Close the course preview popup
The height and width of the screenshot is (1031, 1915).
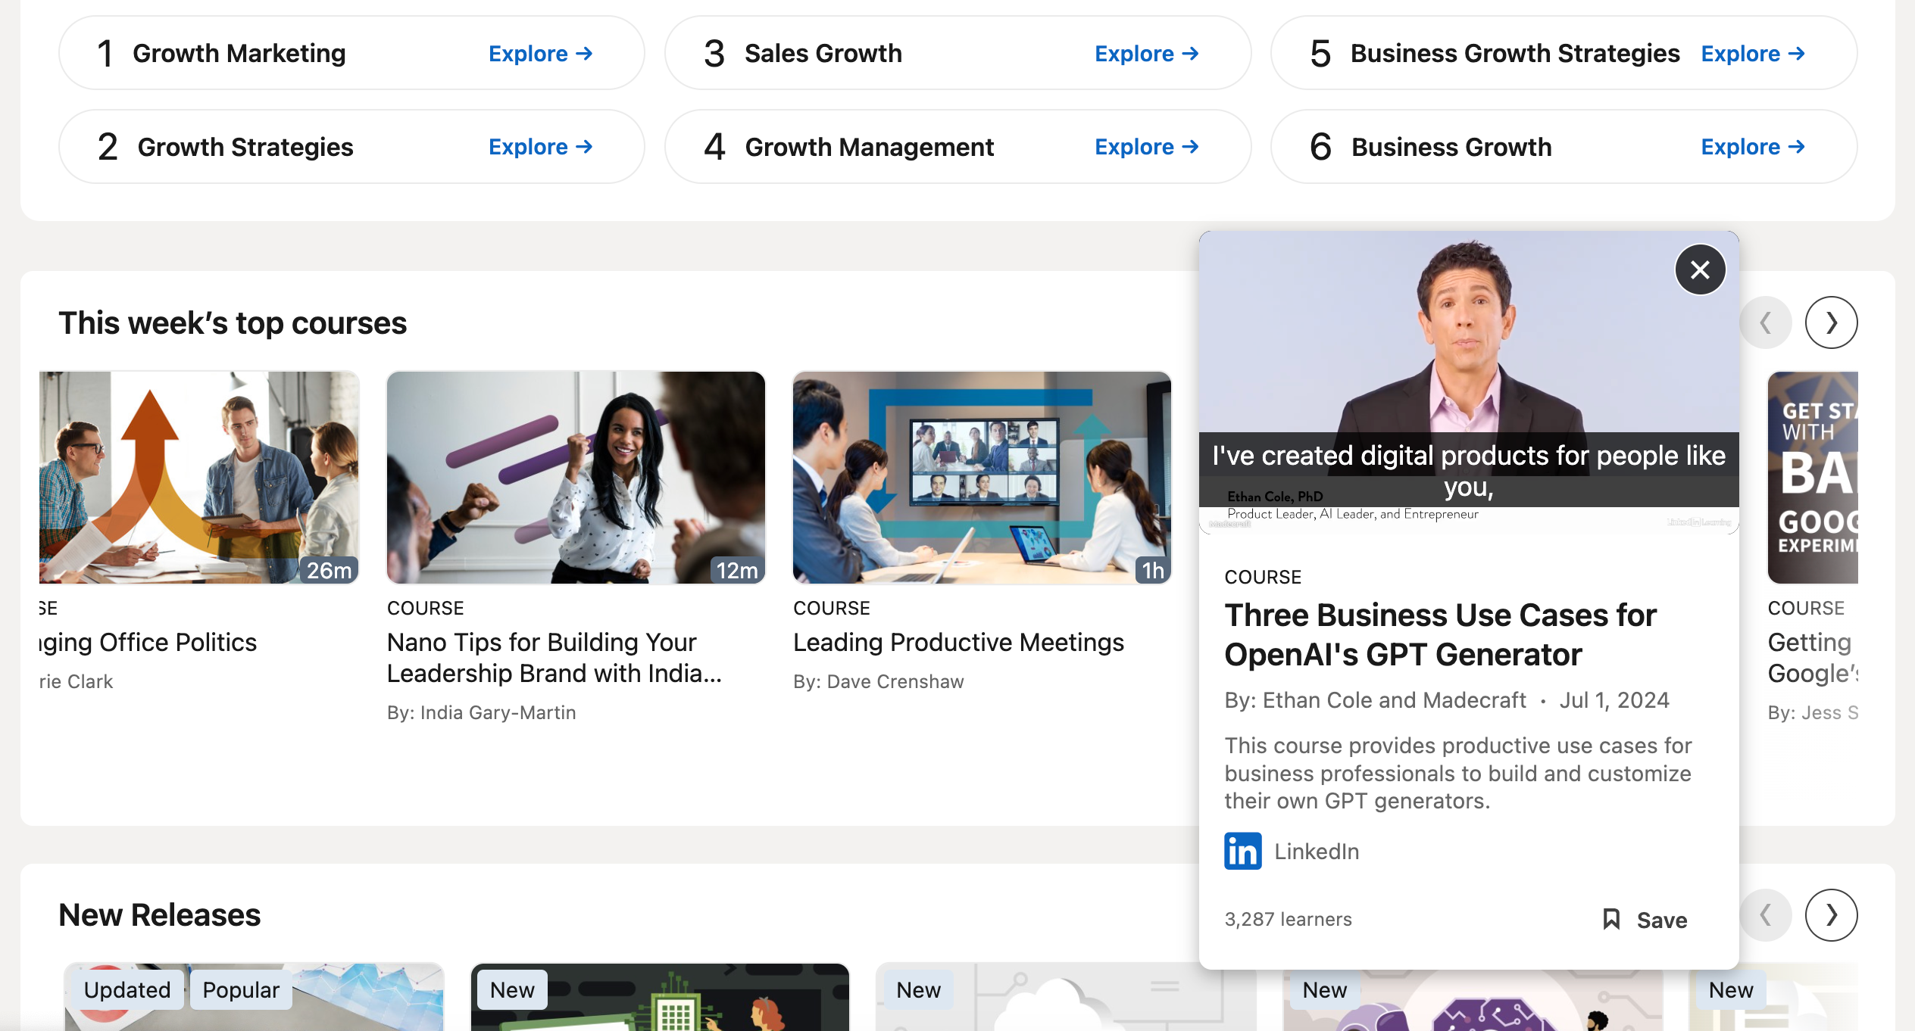click(1700, 269)
